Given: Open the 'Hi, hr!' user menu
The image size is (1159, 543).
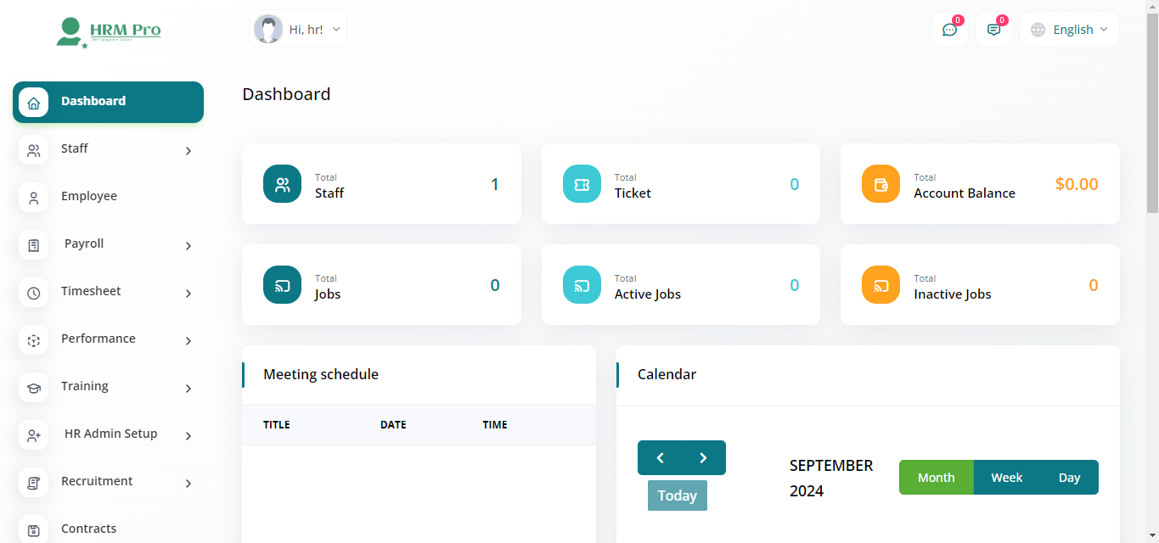Looking at the screenshot, I should pyautogui.click(x=298, y=30).
